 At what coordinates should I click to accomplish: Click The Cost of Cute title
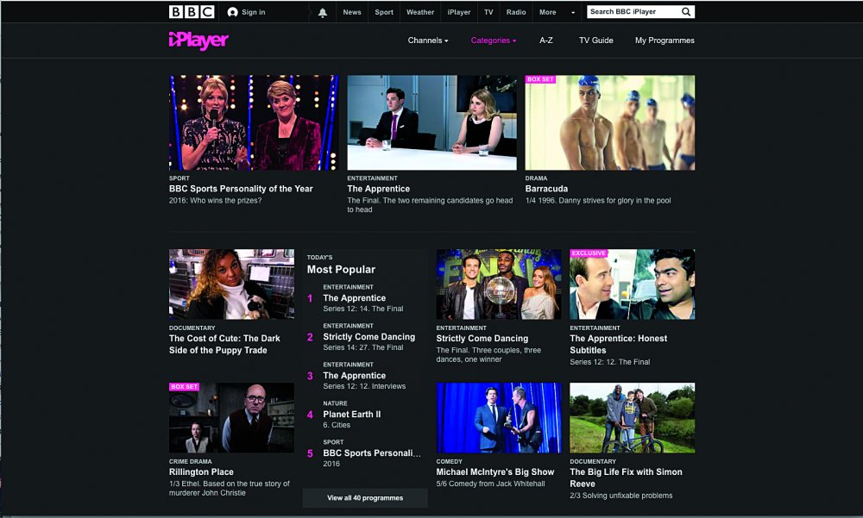pyautogui.click(x=224, y=344)
